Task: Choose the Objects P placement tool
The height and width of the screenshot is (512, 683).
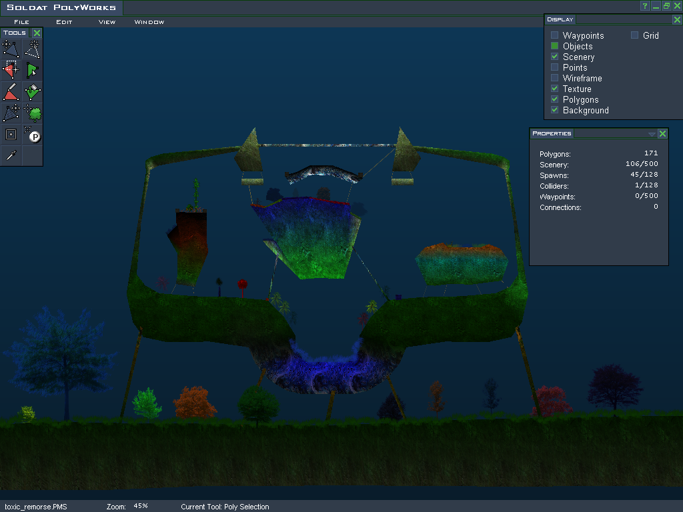Action: coord(32,134)
